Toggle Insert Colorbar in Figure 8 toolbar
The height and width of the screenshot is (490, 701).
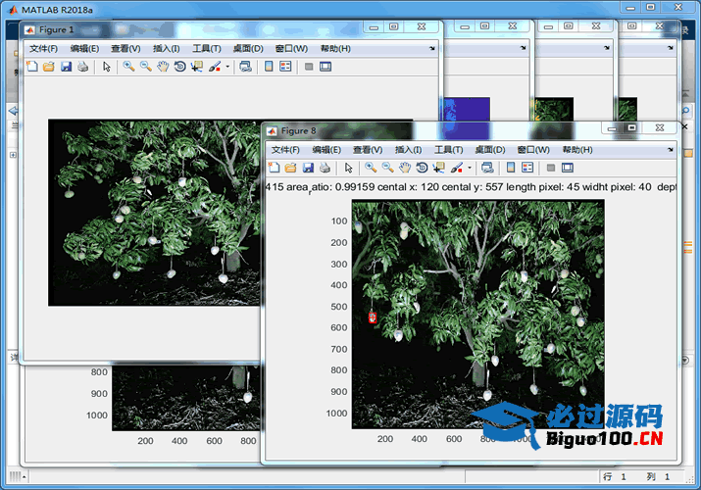click(511, 168)
